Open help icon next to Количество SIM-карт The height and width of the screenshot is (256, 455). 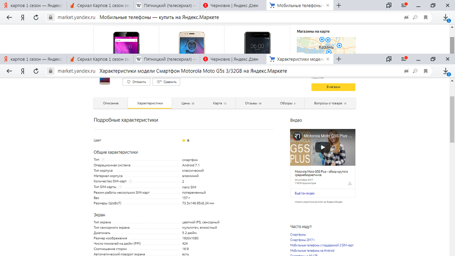point(130,181)
